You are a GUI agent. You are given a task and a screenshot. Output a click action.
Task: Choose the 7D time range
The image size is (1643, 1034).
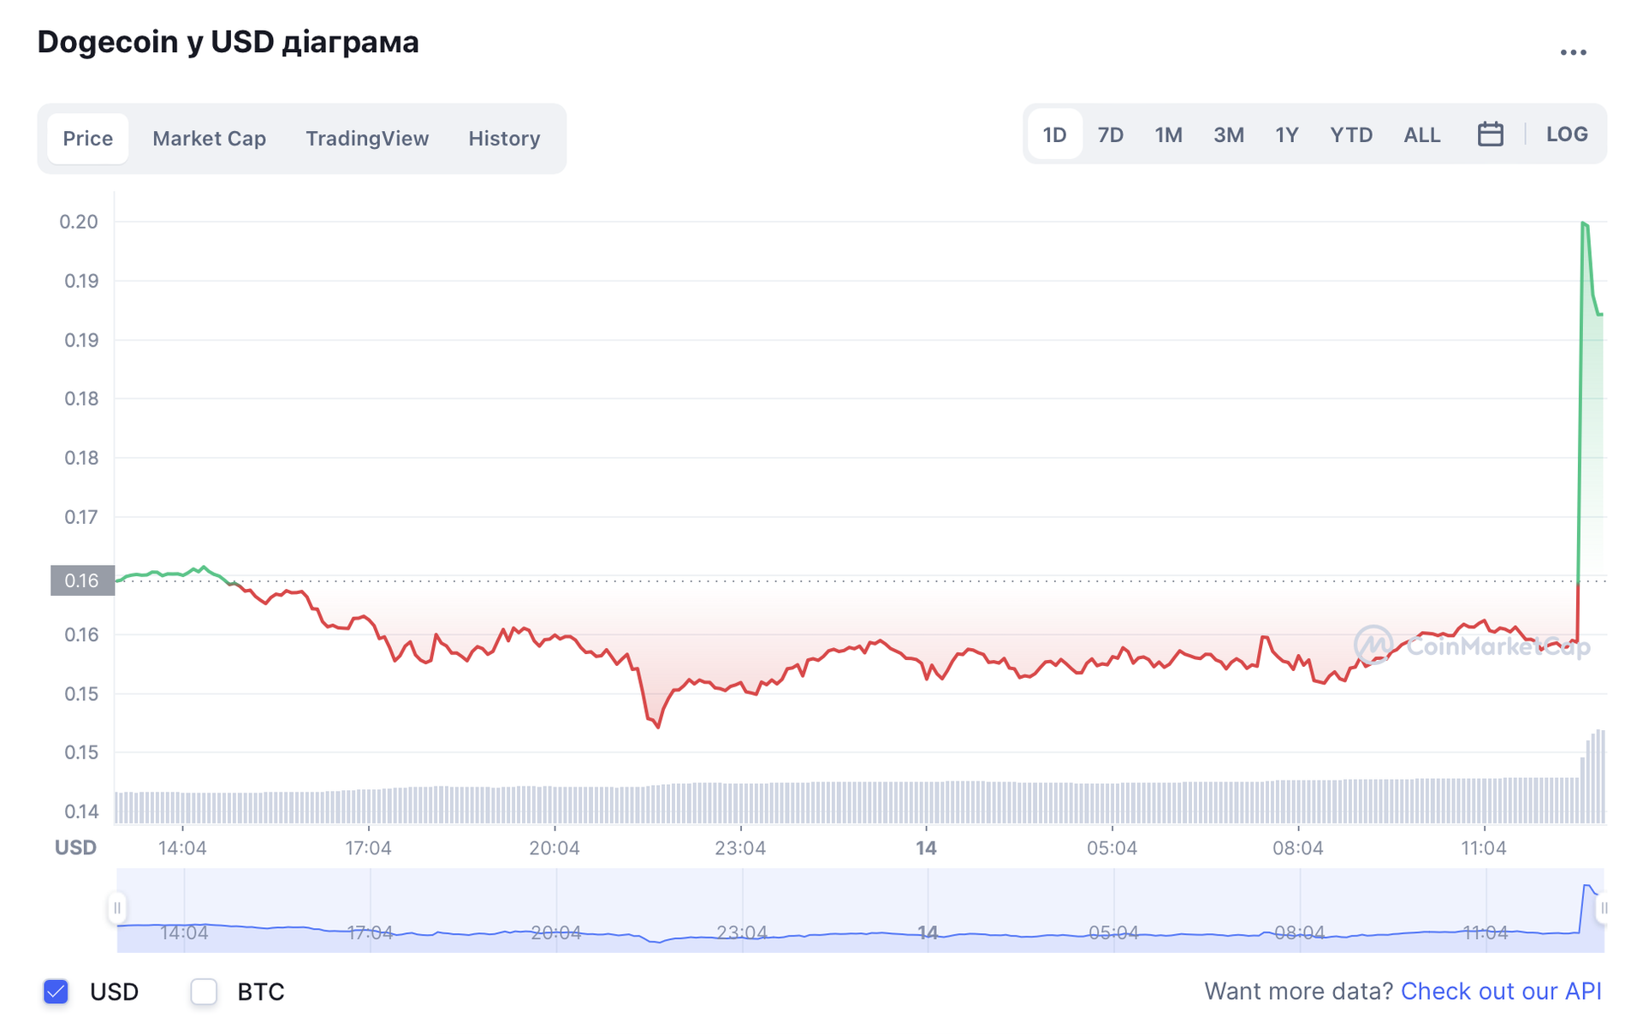(x=1111, y=134)
